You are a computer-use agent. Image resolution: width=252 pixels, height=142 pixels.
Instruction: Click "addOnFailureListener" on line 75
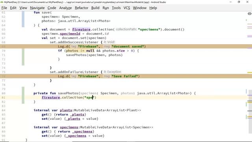coord(78,72)
